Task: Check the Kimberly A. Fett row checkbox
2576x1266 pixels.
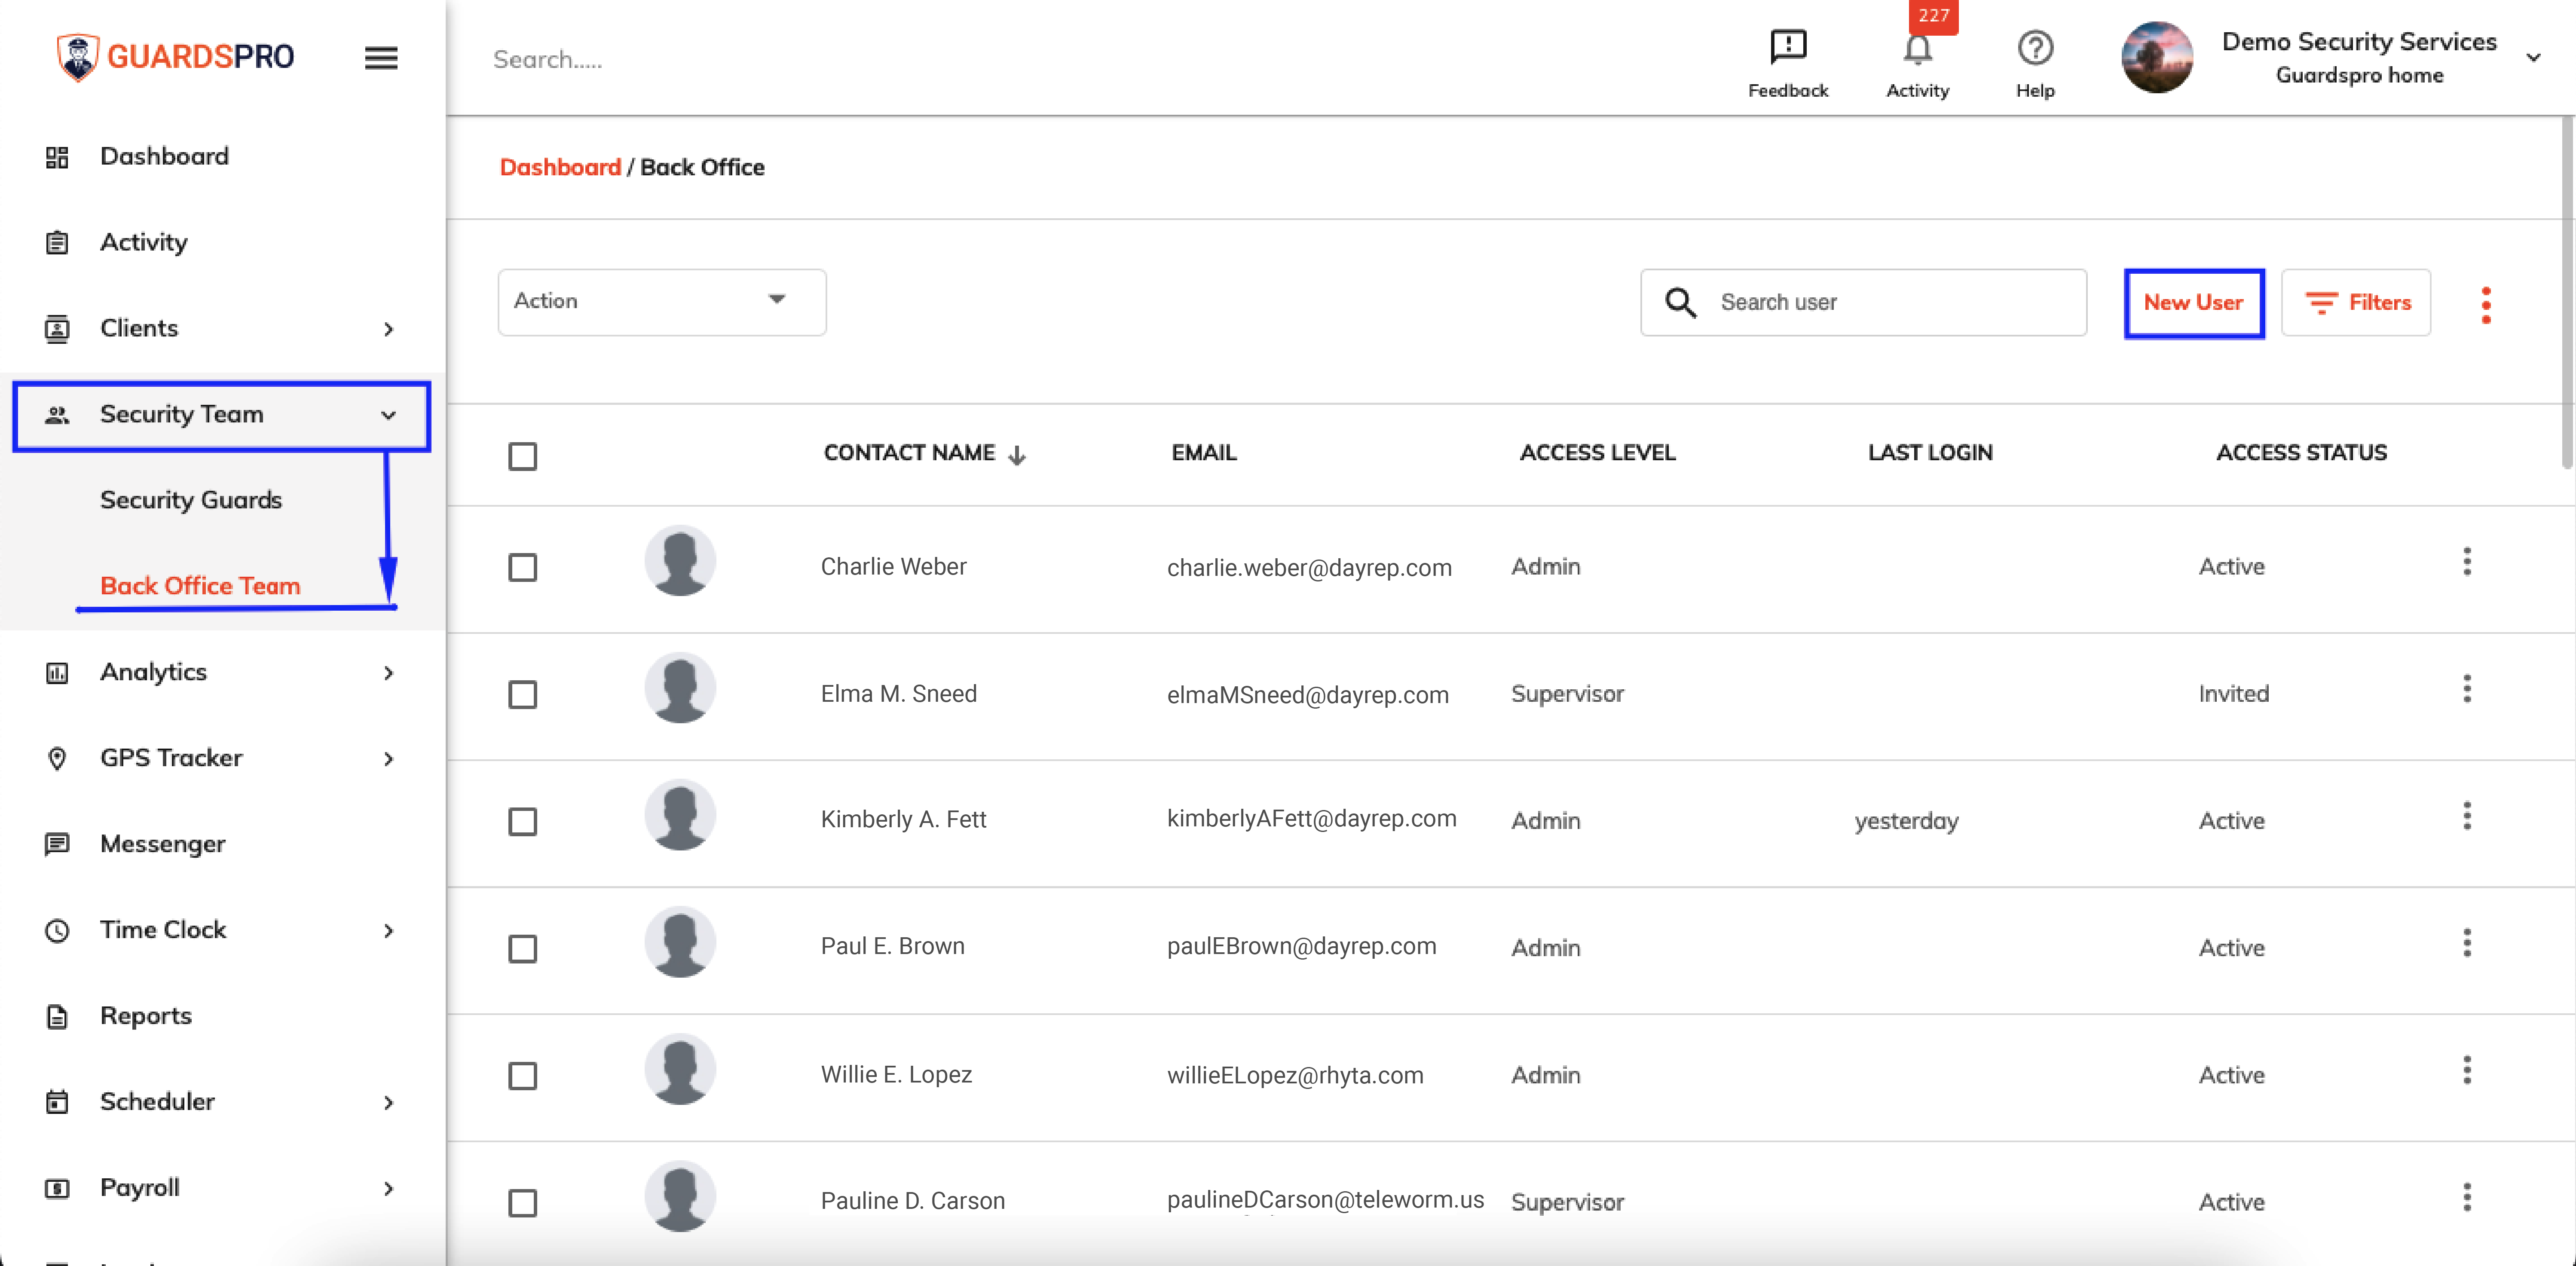Action: point(522,822)
